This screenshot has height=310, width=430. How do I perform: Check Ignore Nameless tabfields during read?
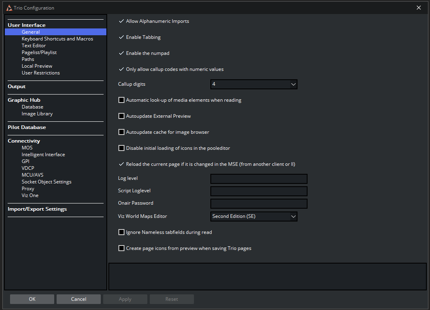tap(121, 232)
